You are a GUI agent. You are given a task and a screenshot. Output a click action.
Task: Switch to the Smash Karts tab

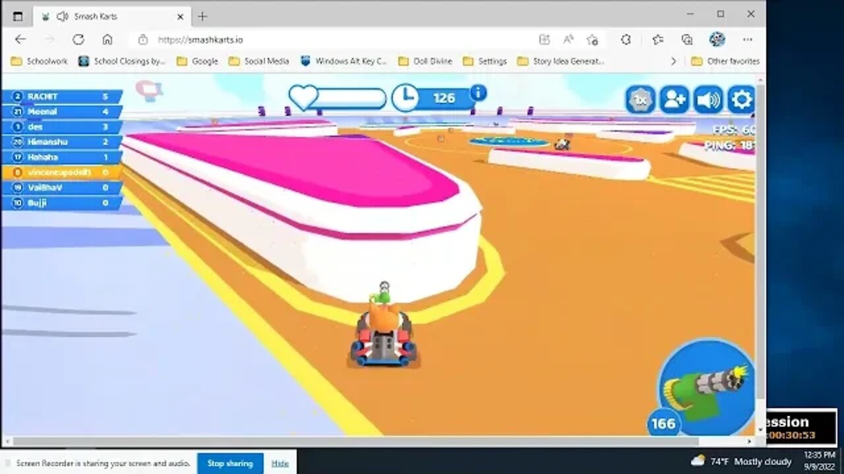coord(111,16)
